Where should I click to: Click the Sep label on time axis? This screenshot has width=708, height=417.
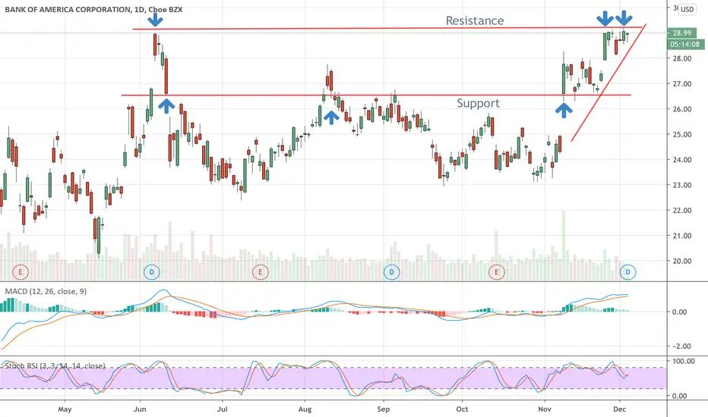coord(384,409)
